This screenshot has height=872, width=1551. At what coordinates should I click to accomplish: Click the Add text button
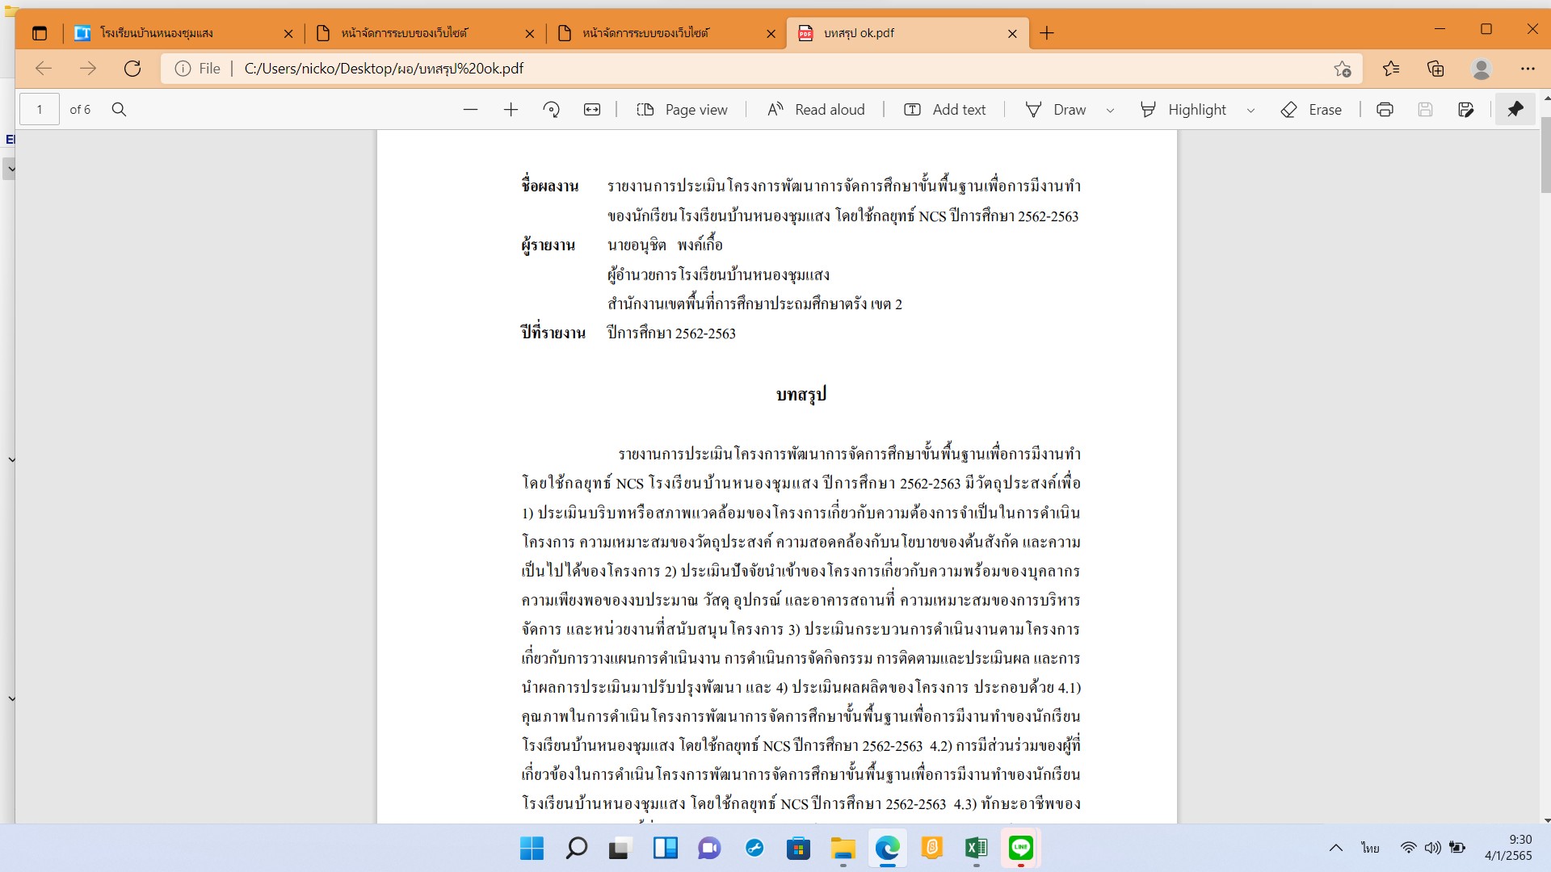pyautogui.click(x=944, y=110)
